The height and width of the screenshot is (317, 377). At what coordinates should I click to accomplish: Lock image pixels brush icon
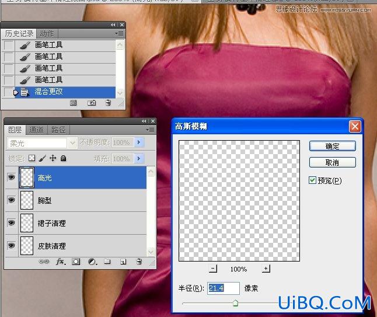coord(43,158)
